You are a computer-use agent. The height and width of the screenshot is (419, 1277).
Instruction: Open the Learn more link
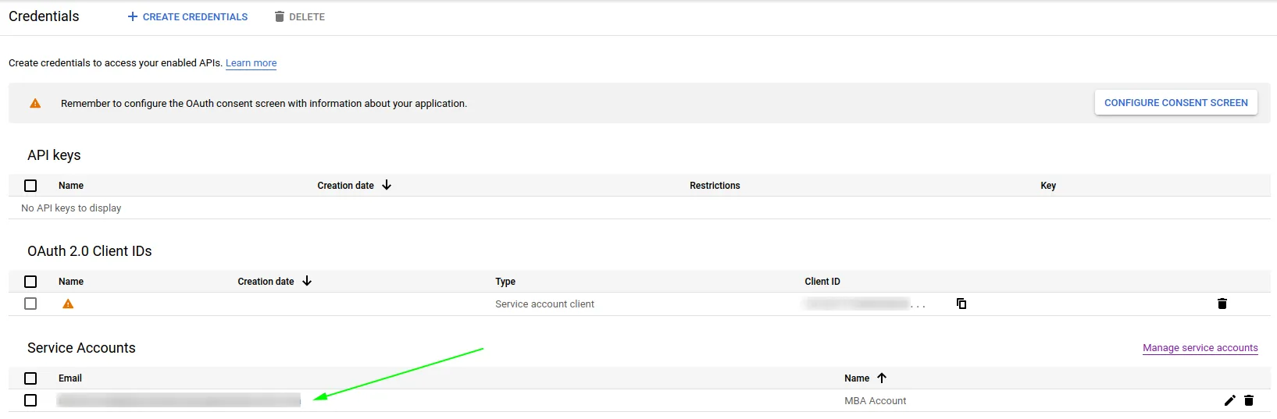pyautogui.click(x=251, y=63)
